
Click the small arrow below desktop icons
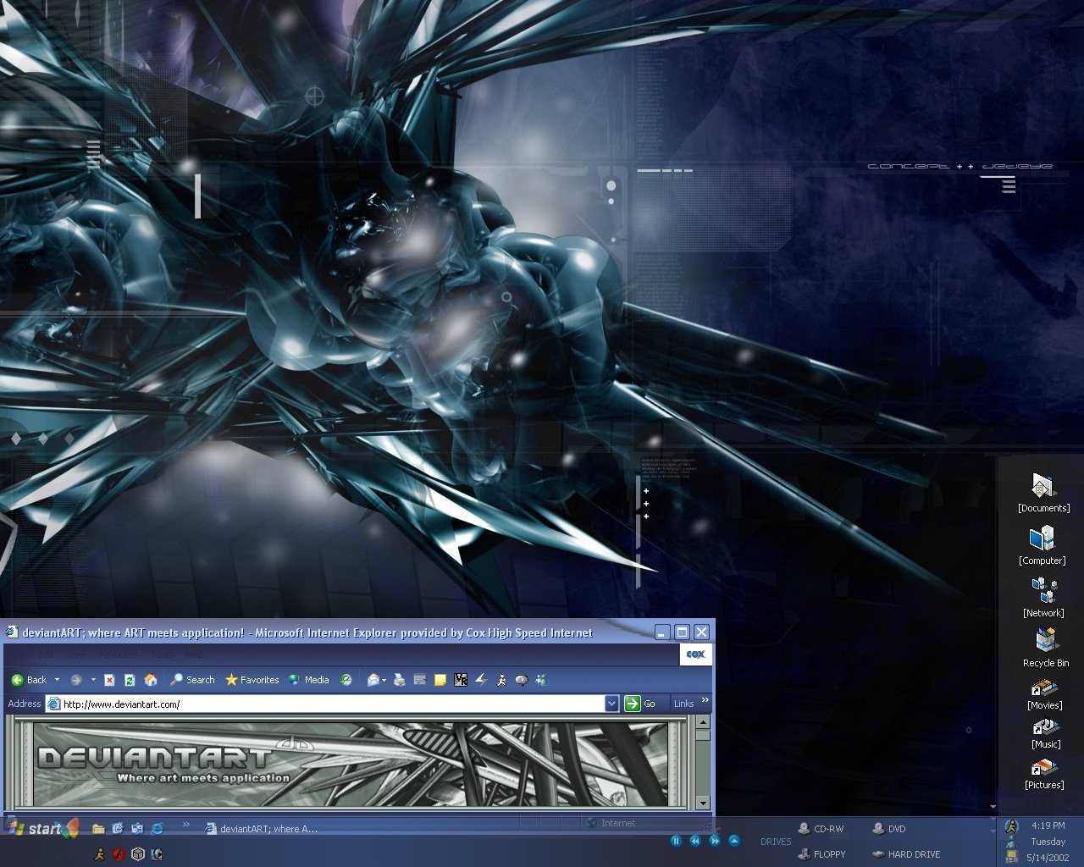993,807
